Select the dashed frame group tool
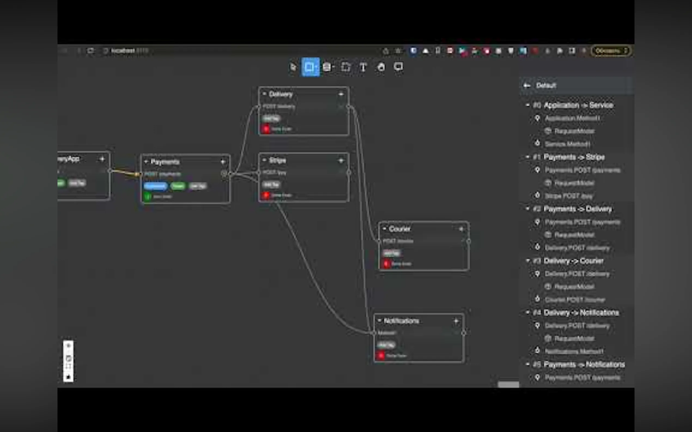The width and height of the screenshot is (692, 432). (345, 67)
